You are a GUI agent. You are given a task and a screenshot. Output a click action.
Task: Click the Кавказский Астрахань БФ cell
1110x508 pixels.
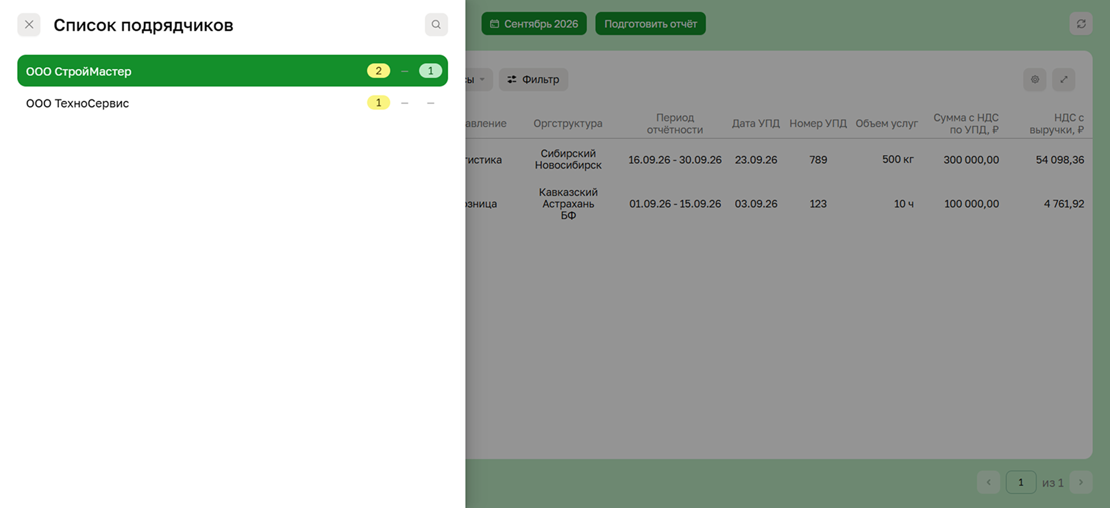pos(568,204)
